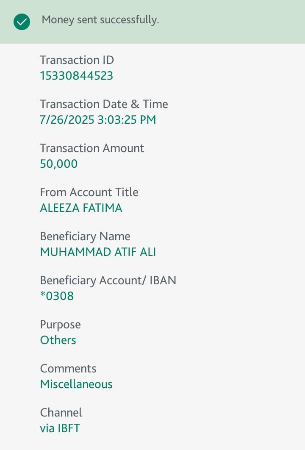The height and width of the screenshot is (450, 305).
Task: Click the Transaction Amount label
Action: pos(92,148)
